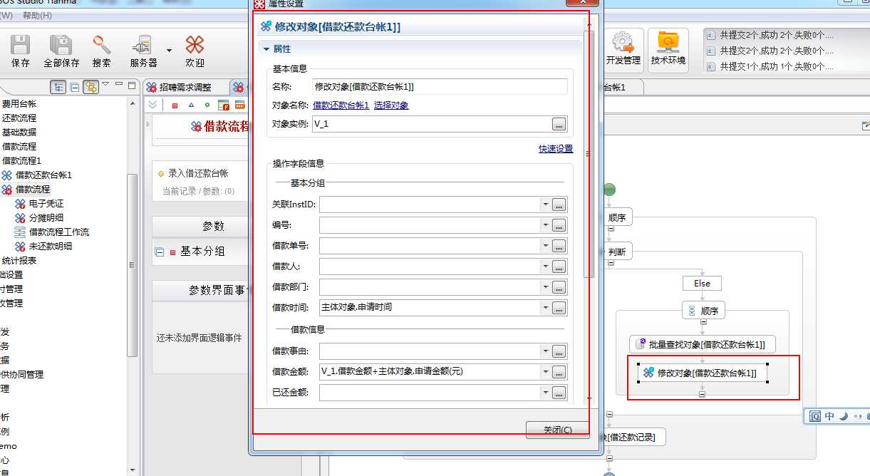Open the 编号 dropdown arrow
The width and height of the screenshot is (870, 476).
[546, 225]
